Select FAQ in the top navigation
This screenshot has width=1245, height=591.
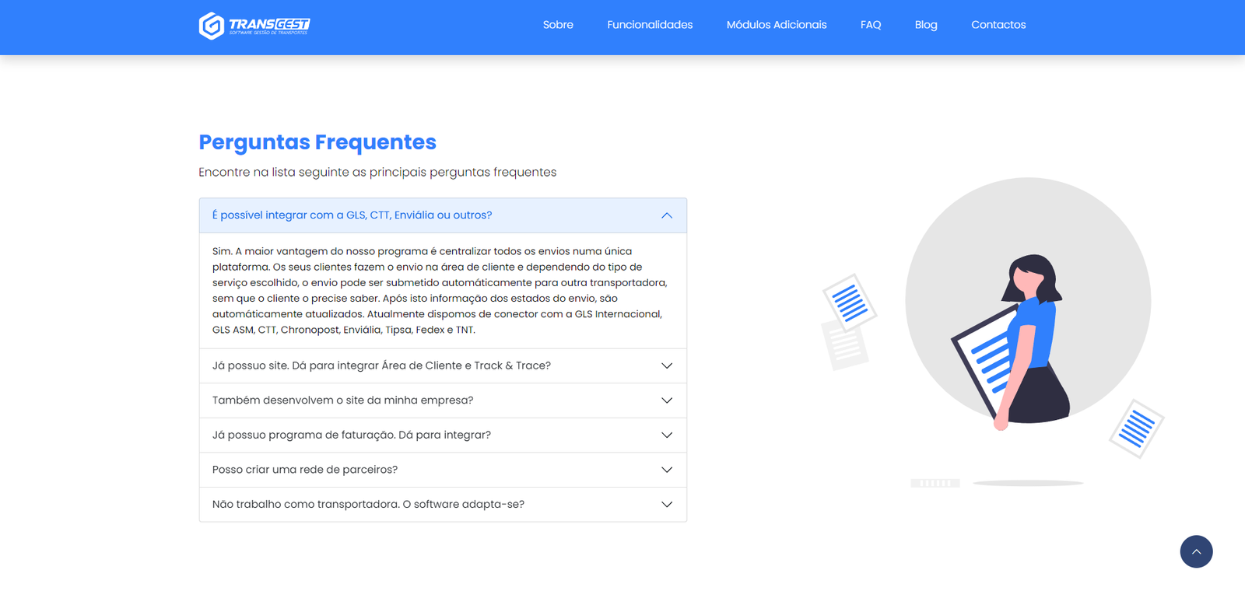click(x=871, y=25)
